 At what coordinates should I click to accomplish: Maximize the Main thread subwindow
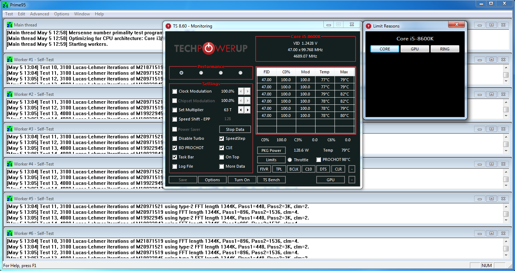point(492,25)
